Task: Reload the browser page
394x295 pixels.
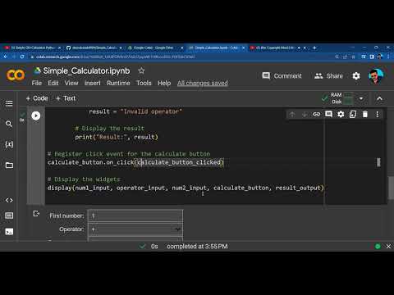Action: click(22, 57)
